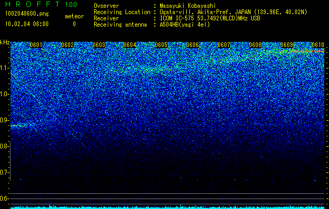Click the 0.7 frequency axis label
This screenshot has height=209, width=329.
[4, 172]
